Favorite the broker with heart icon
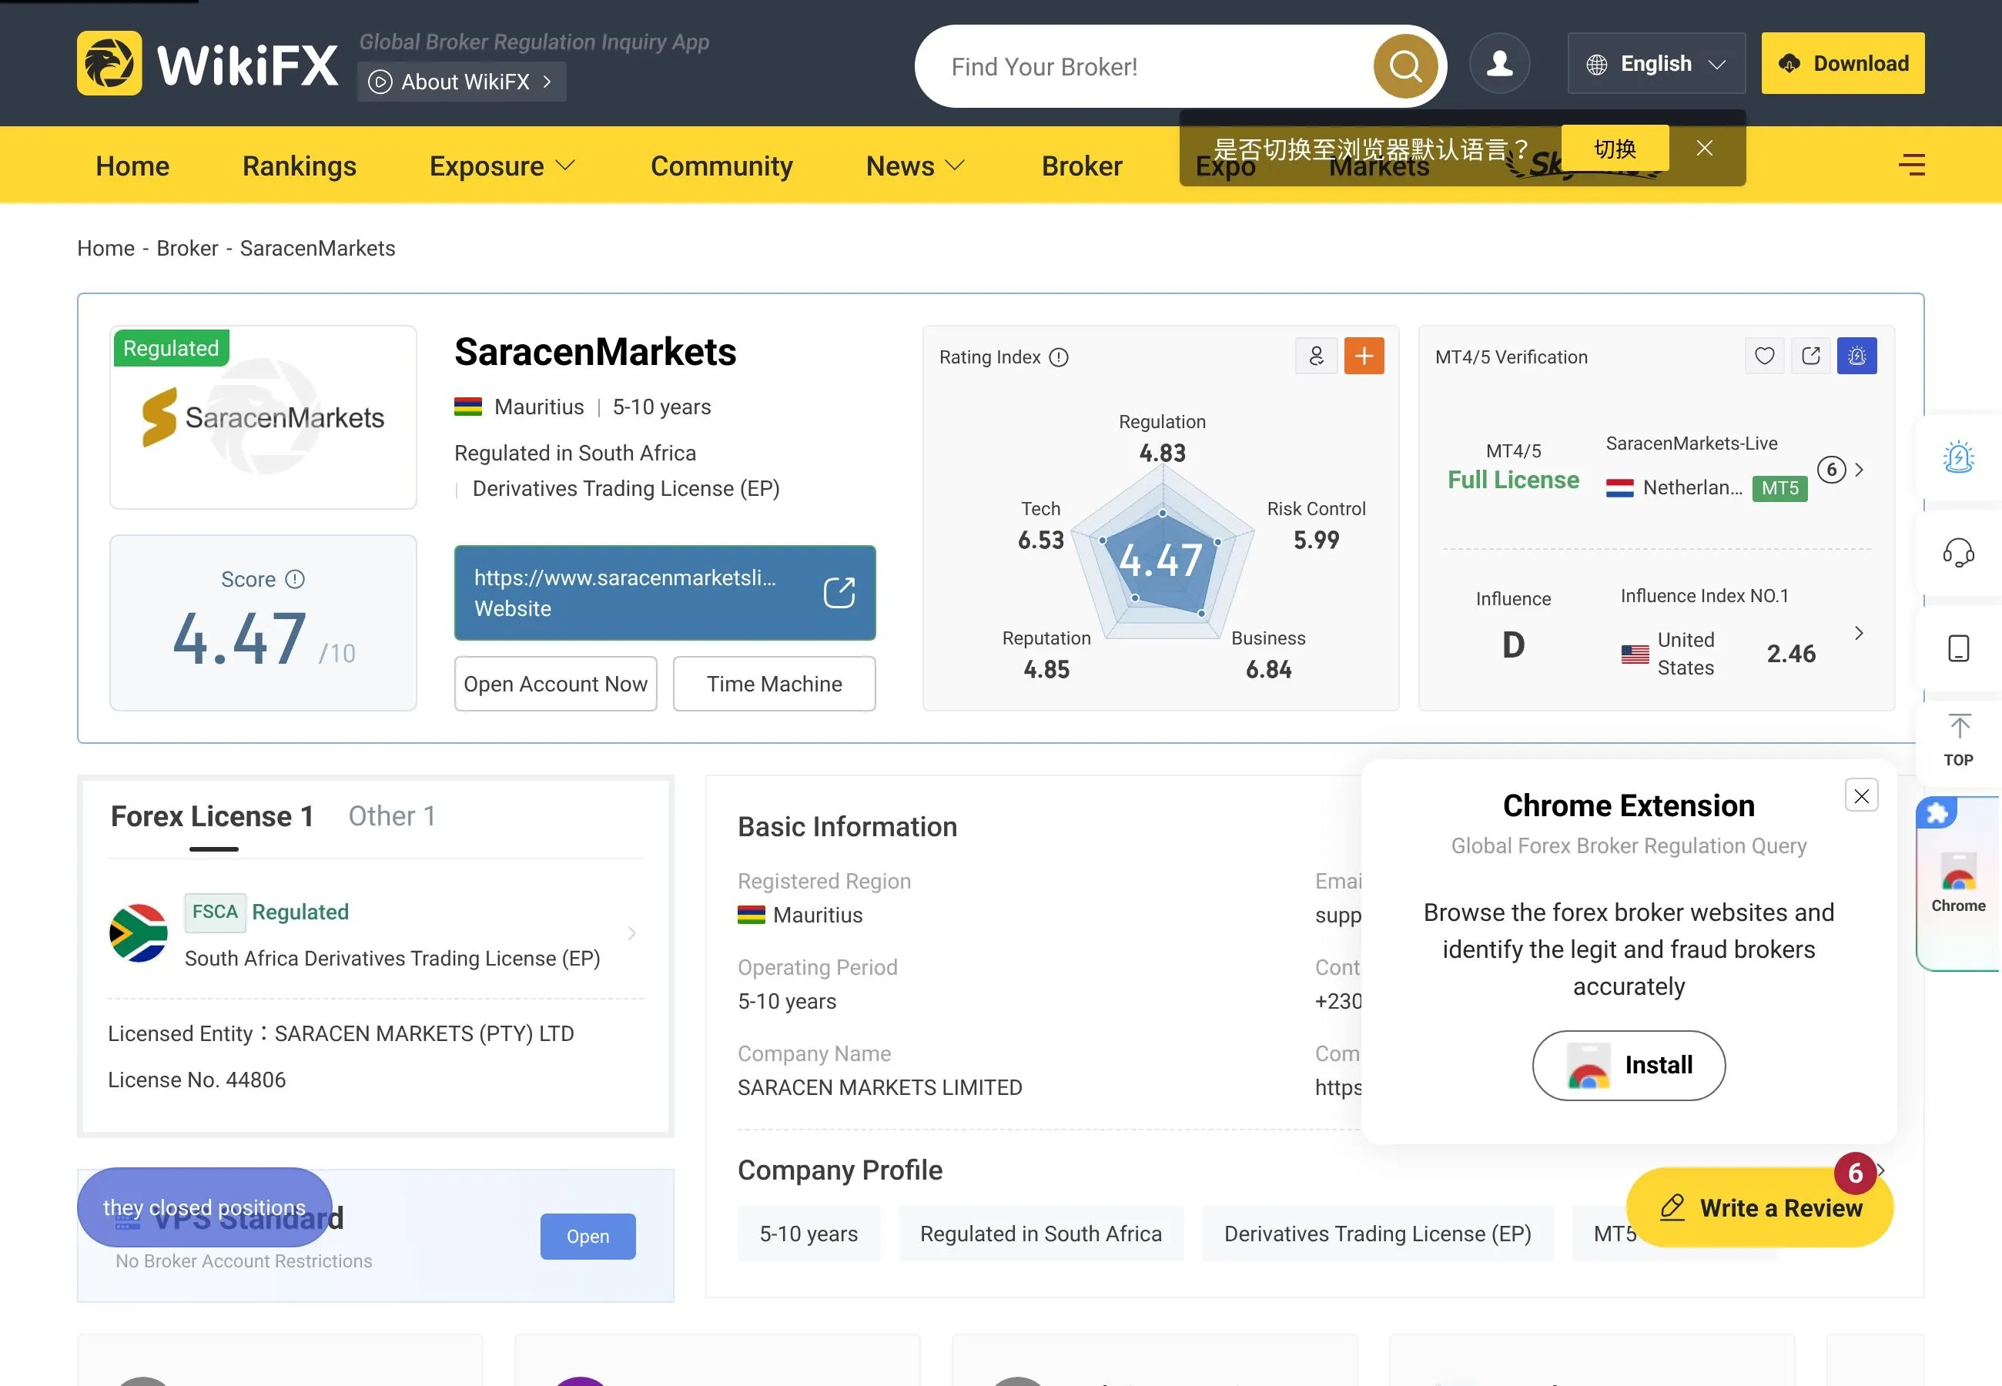 tap(1764, 356)
